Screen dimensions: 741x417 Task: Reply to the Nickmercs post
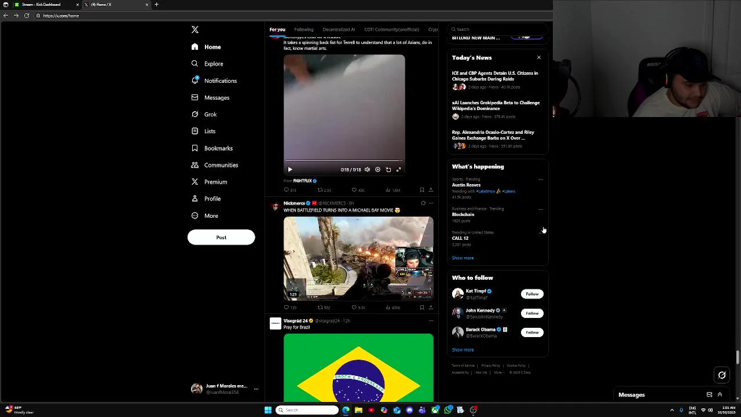pyautogui.click(x=289, y=308)
